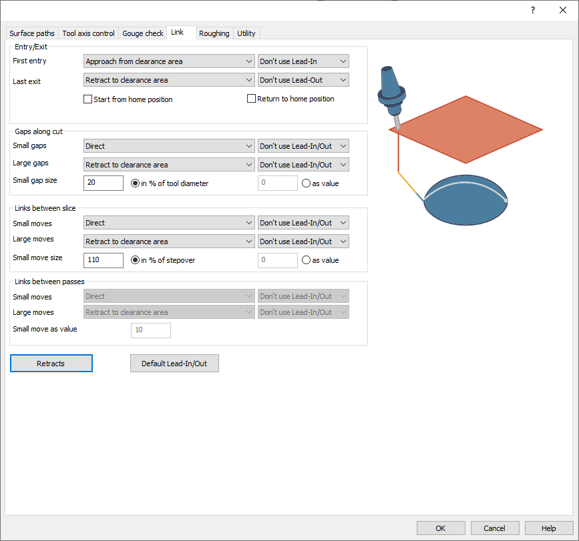Go to the Tool axis control tab
This screenshot has width=579, height=541.
click(89, 33)
